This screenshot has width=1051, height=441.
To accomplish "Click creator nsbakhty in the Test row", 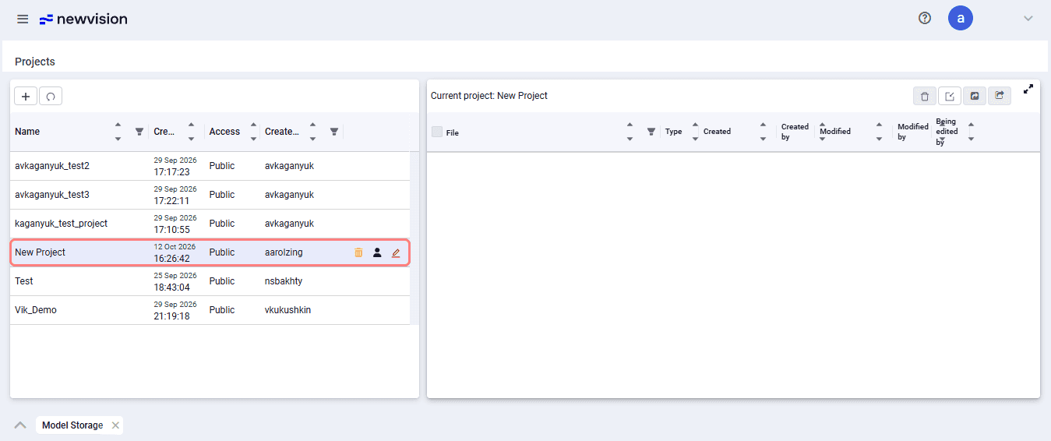I will (284, 281).
